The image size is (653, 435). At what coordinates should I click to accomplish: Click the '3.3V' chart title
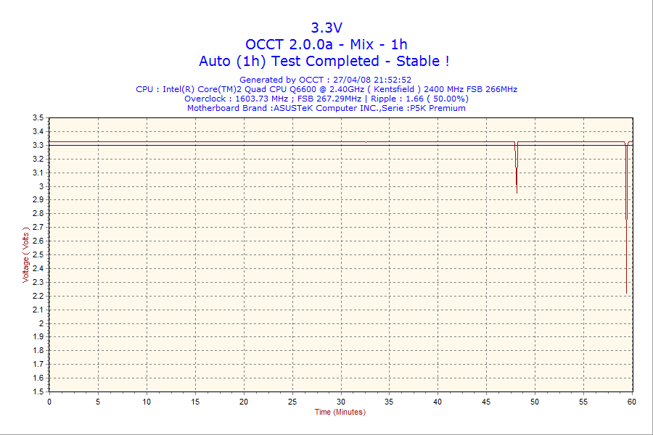tap(326, 28)
